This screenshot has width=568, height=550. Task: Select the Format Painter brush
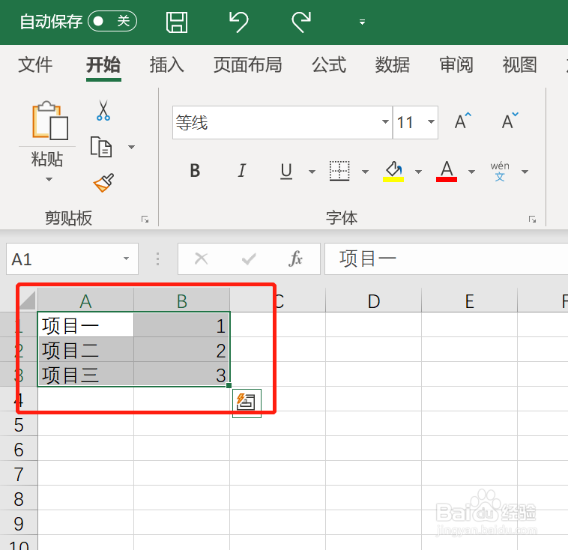pos(103,183)
